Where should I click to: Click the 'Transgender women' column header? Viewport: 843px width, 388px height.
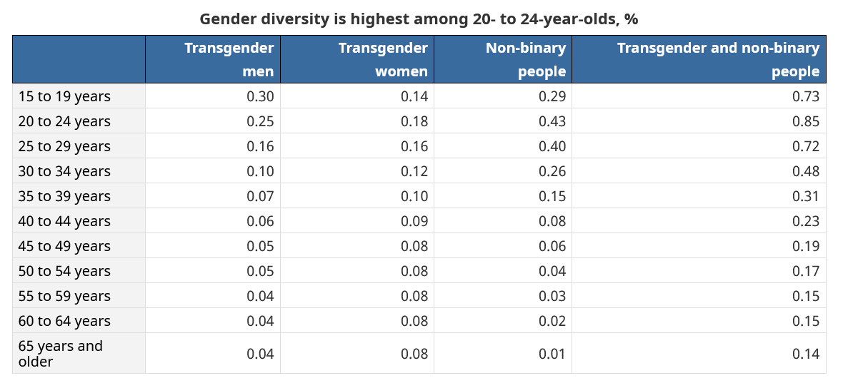pyautogui.click(x=383, y=59)
